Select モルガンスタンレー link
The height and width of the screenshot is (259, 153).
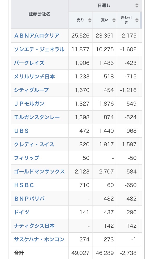37,117
